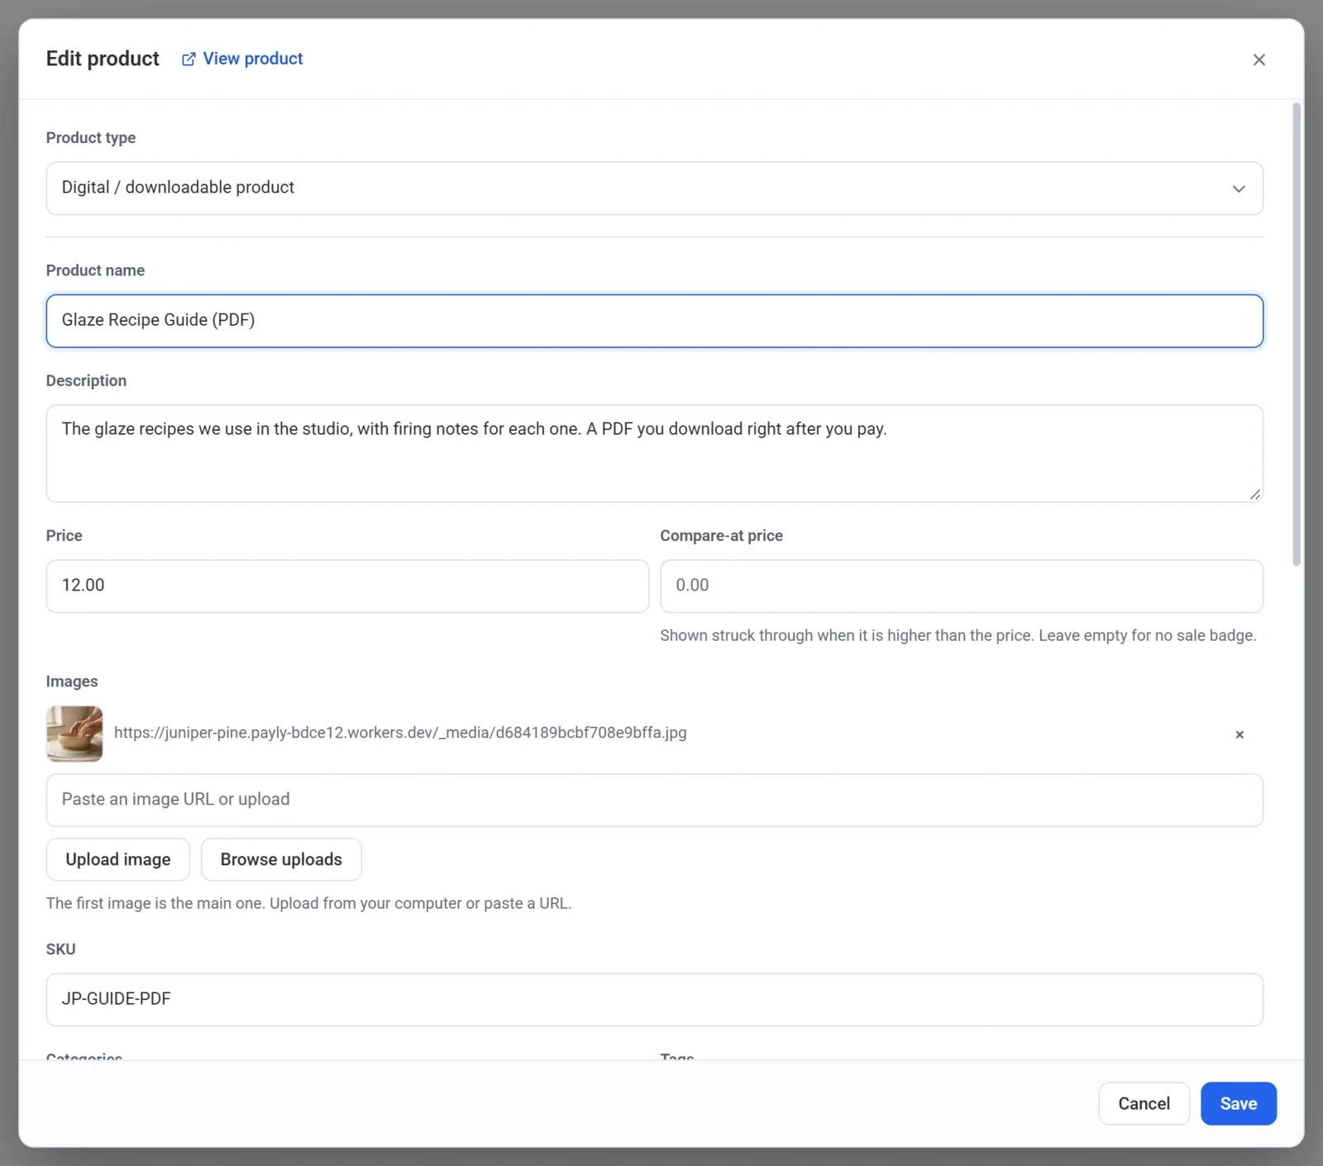Open the Product type dropdown

click(654, 189)
